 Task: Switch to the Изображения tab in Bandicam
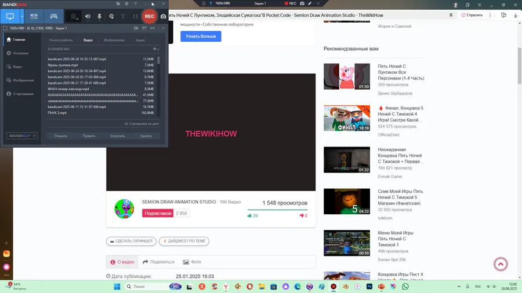coord(114,40)
